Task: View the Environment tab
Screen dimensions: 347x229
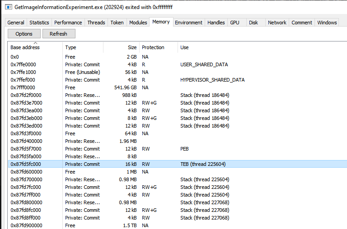Action: click(x=188, y=23)
